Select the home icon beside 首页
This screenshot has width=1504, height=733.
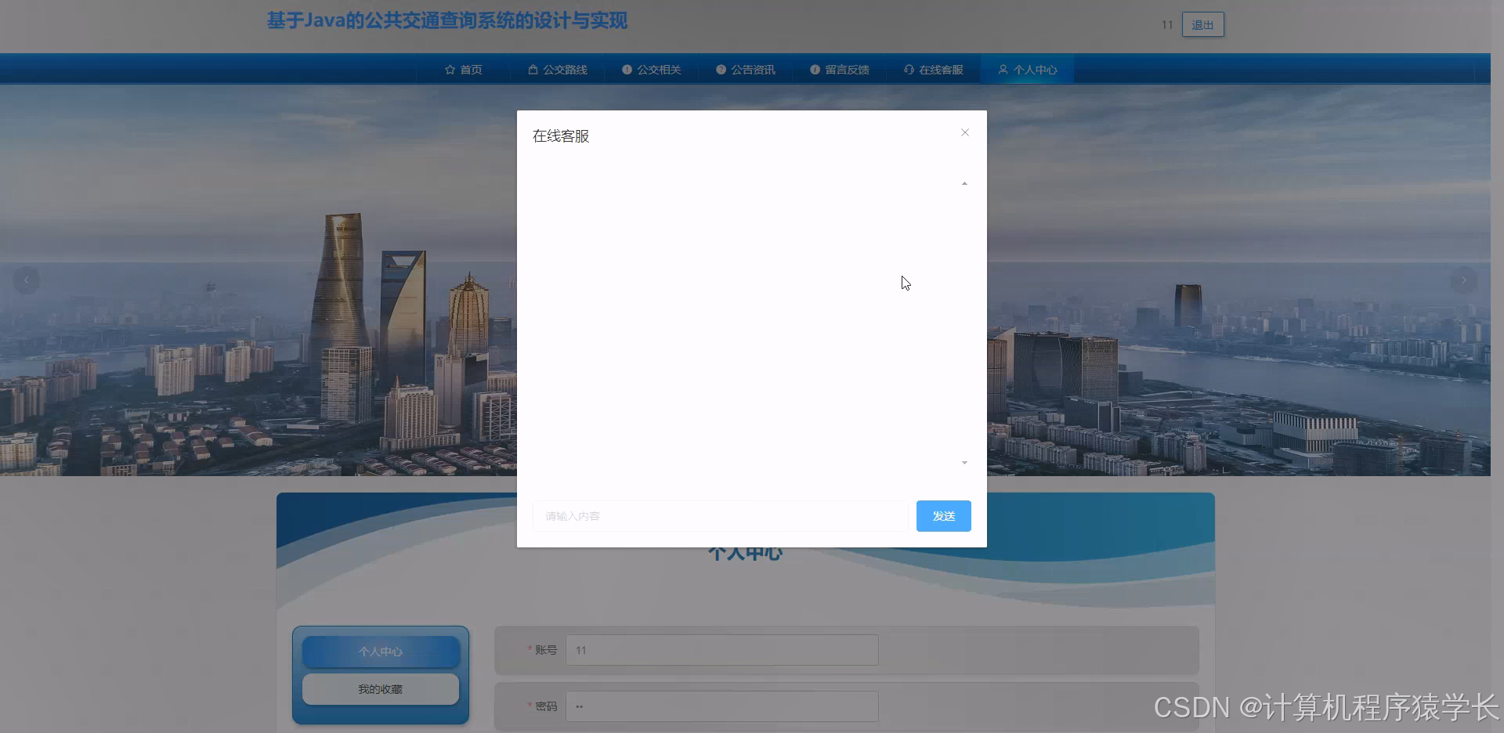pos(450,69)
